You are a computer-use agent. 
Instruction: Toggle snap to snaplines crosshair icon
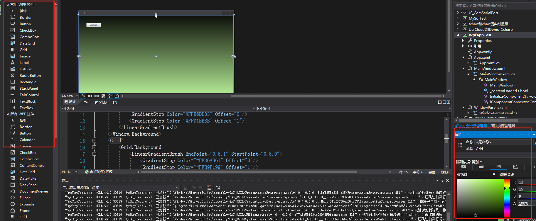pos(110,96)
